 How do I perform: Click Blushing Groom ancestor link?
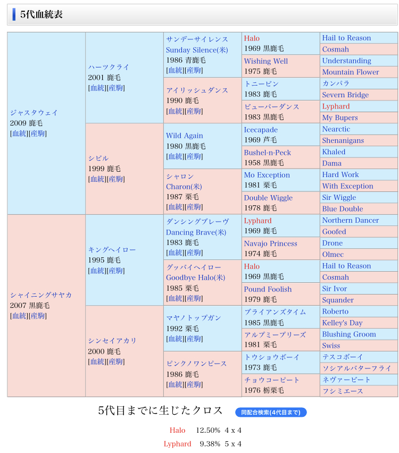(348, 334)
